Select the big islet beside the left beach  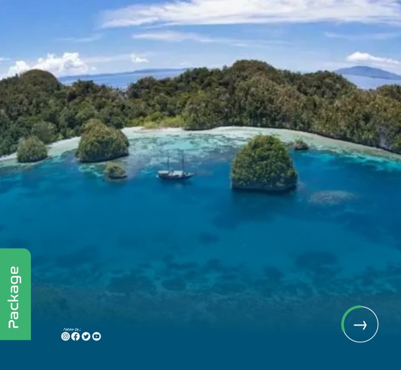coord(102,141)
